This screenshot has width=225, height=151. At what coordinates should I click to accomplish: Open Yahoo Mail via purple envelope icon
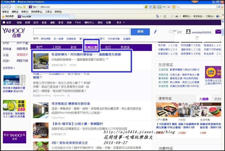[x=218, y=31]
